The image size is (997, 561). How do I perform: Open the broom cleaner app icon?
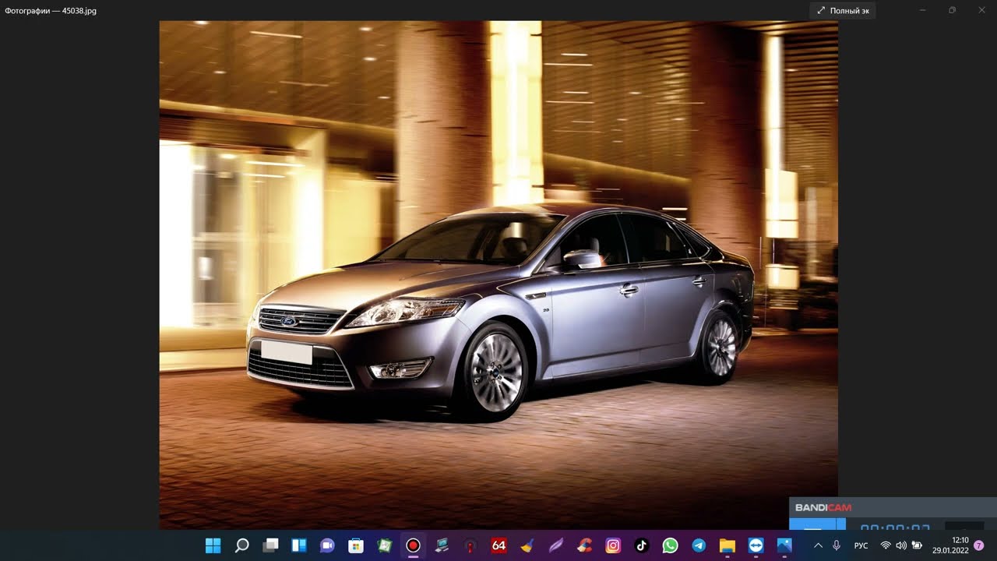coord(527,545)
